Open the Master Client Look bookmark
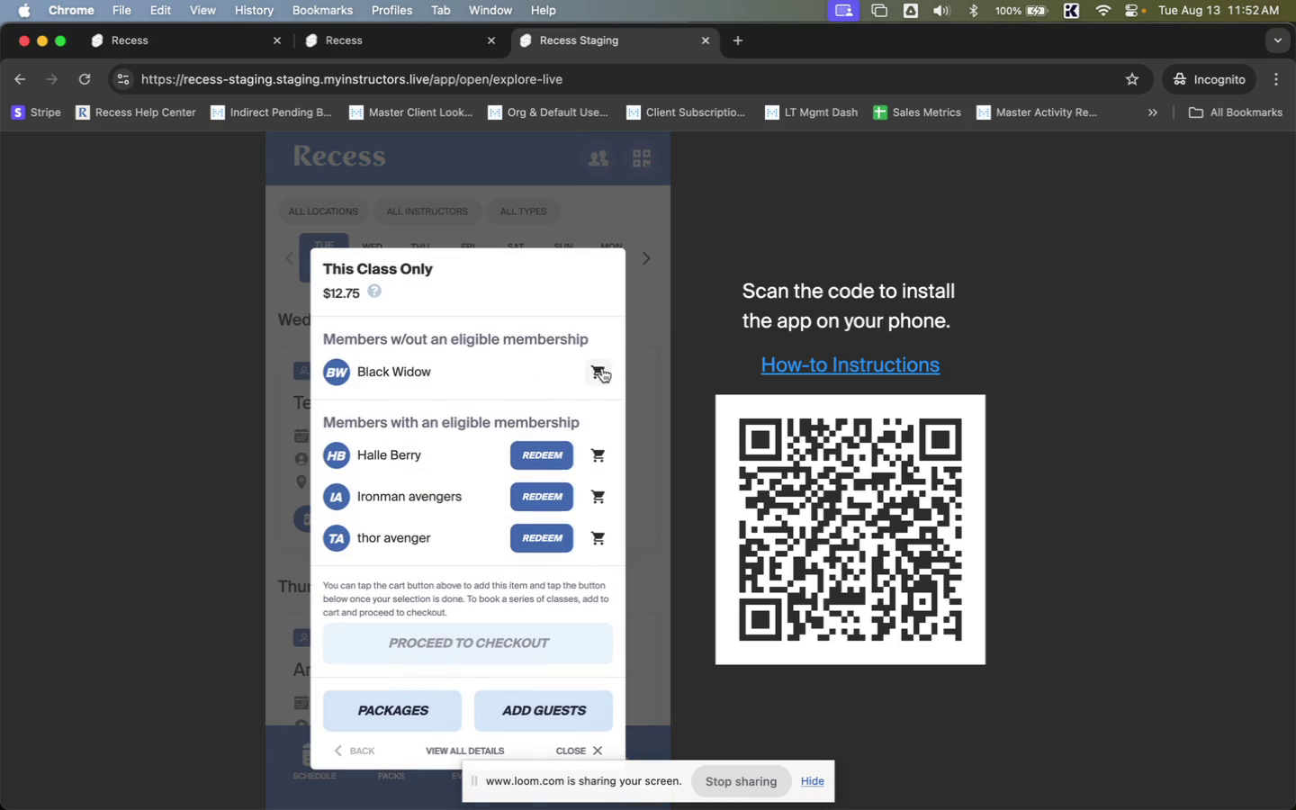 410,112
